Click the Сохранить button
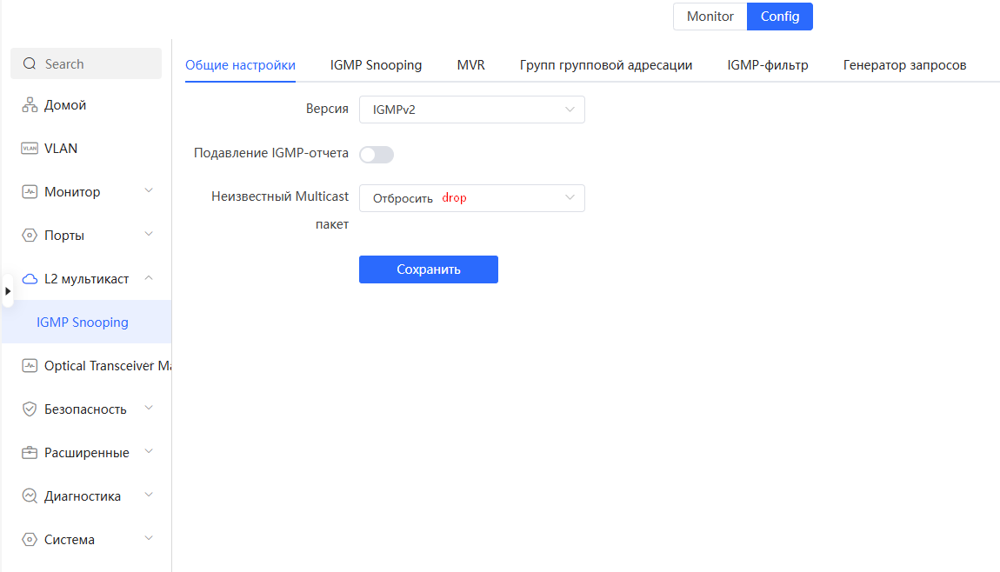The height and width of the screenshot is (572, 1000). click(428, 269)
